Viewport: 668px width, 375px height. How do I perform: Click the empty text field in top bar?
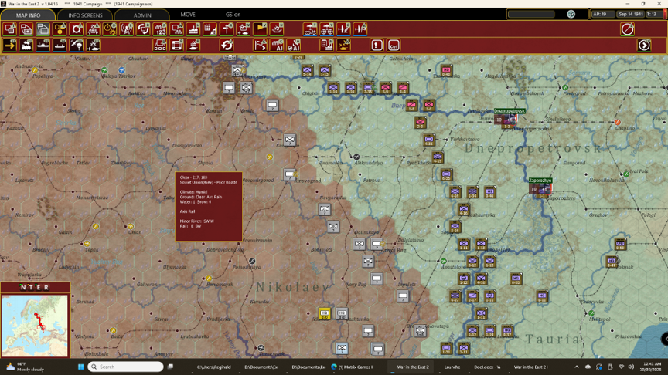click(532, 14)
